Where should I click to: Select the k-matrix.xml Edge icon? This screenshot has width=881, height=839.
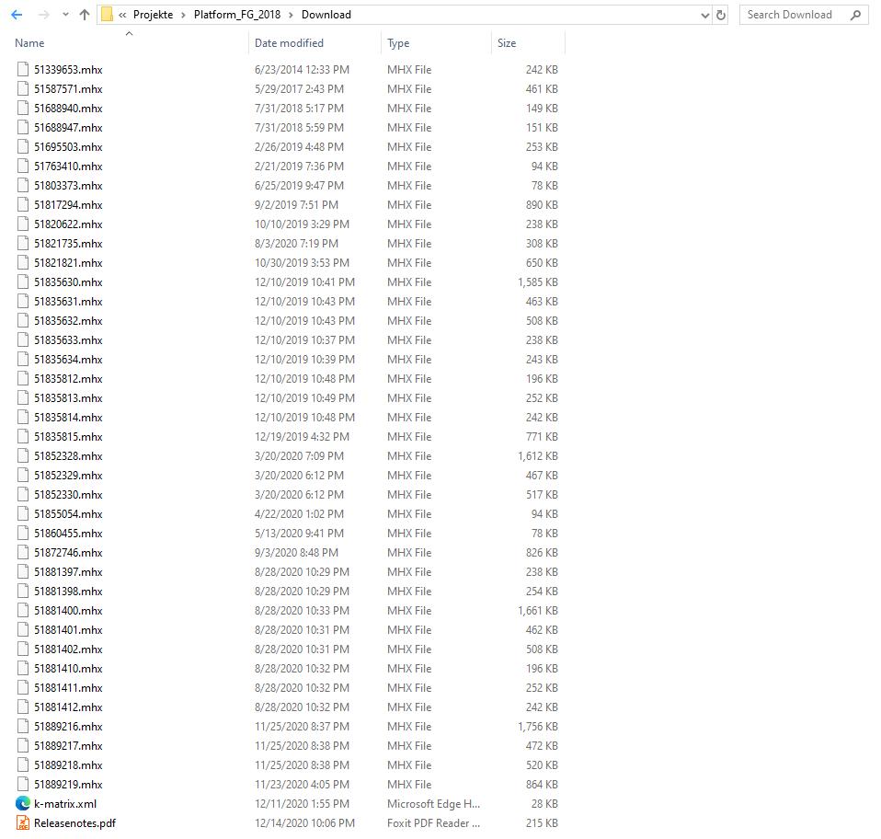pyautogui.click(x=23, y=804)
